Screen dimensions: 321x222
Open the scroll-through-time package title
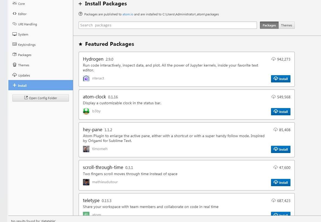pyautogui.click(x=103, y=168)
